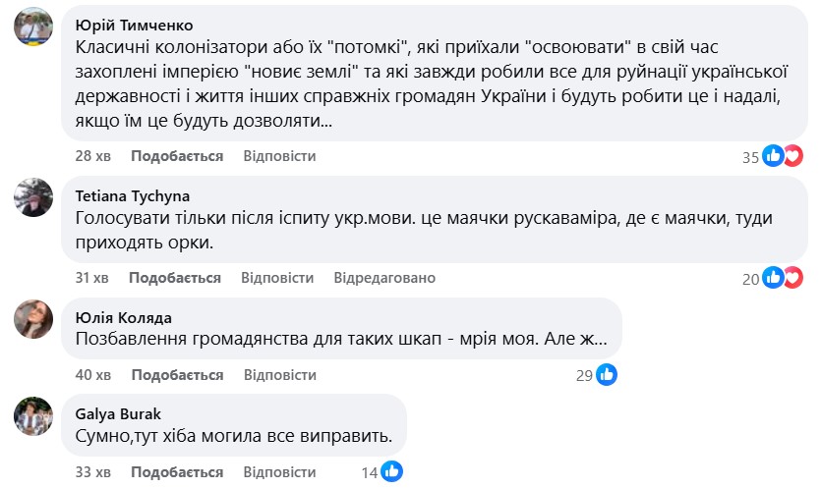This screenshot has height=488, width=821.
Task: Click the like reaction icon on Юлія Коляда's comment
Action: tap(607, 374)
